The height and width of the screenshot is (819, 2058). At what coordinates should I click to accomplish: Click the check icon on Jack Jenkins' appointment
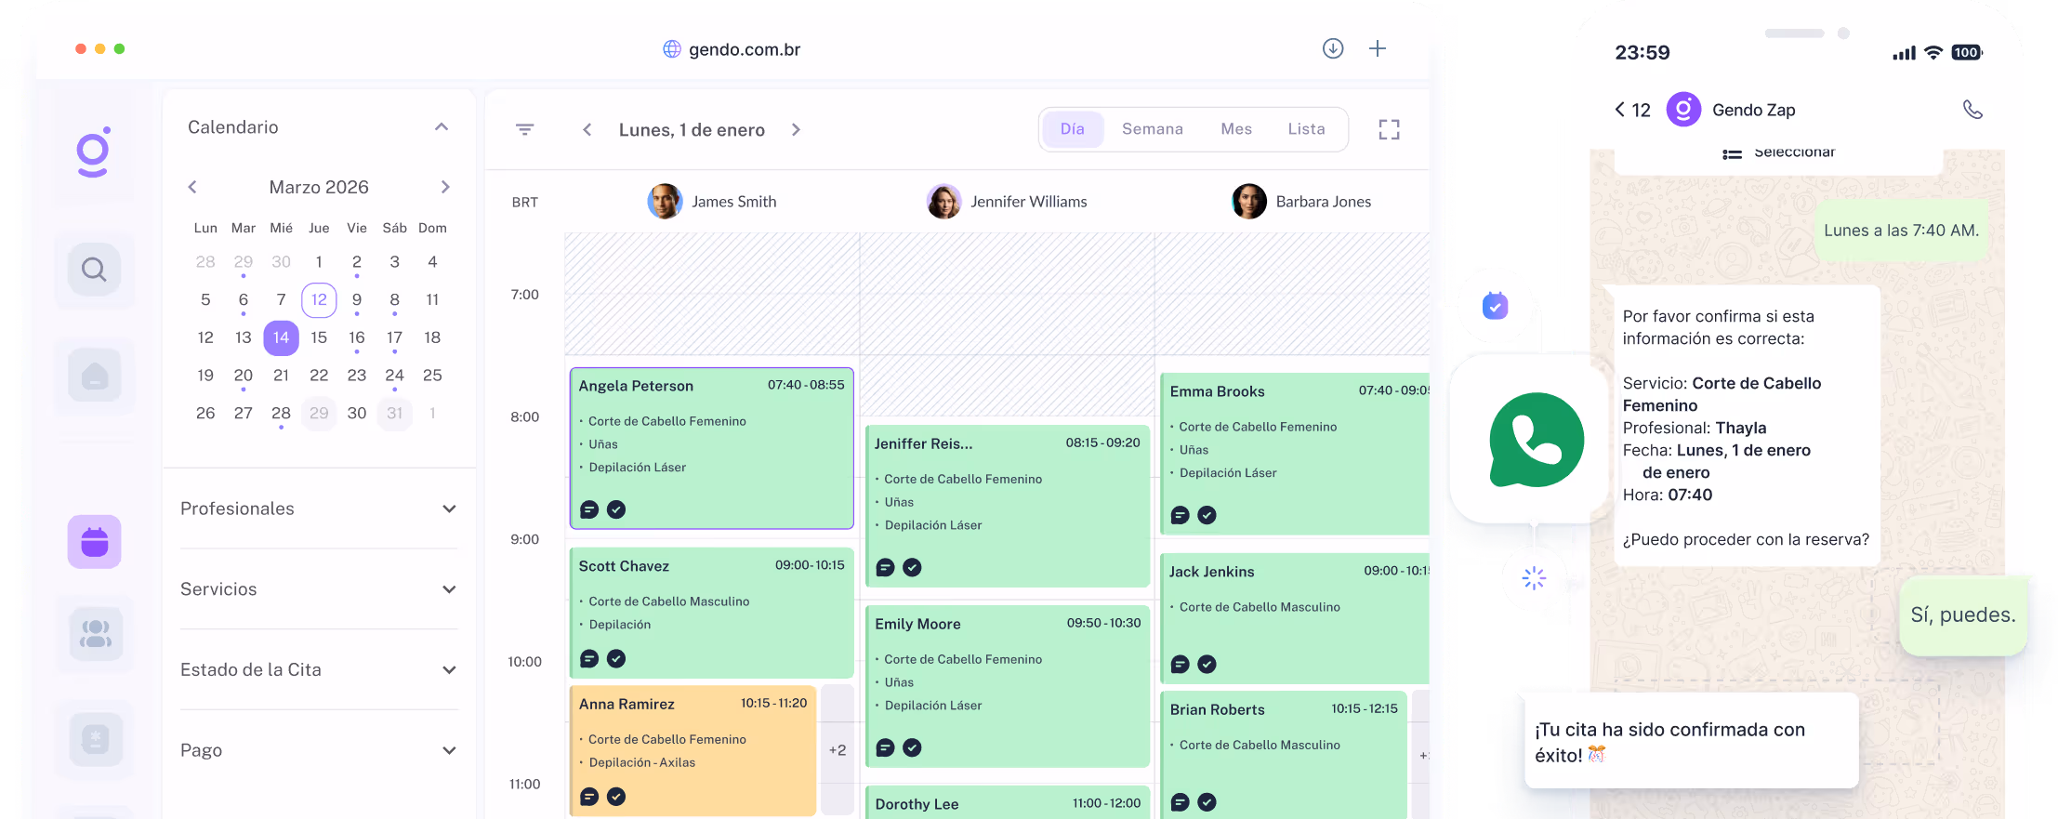point(1207,664)
